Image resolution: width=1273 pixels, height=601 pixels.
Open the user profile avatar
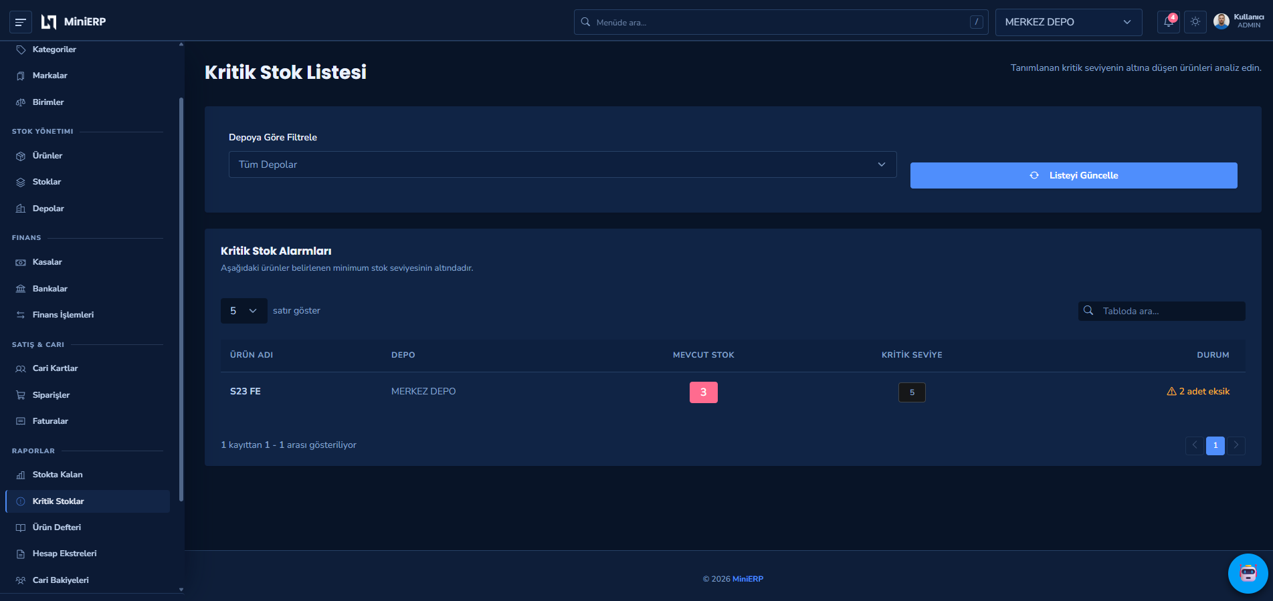[1221, 21]
